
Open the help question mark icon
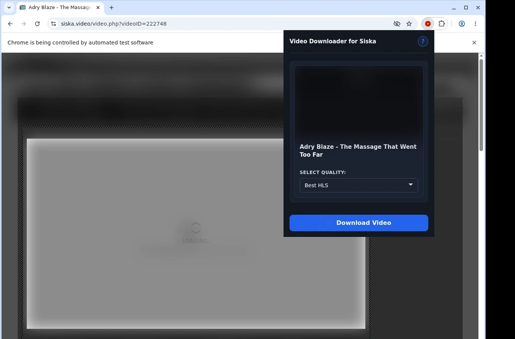point(423,41)
